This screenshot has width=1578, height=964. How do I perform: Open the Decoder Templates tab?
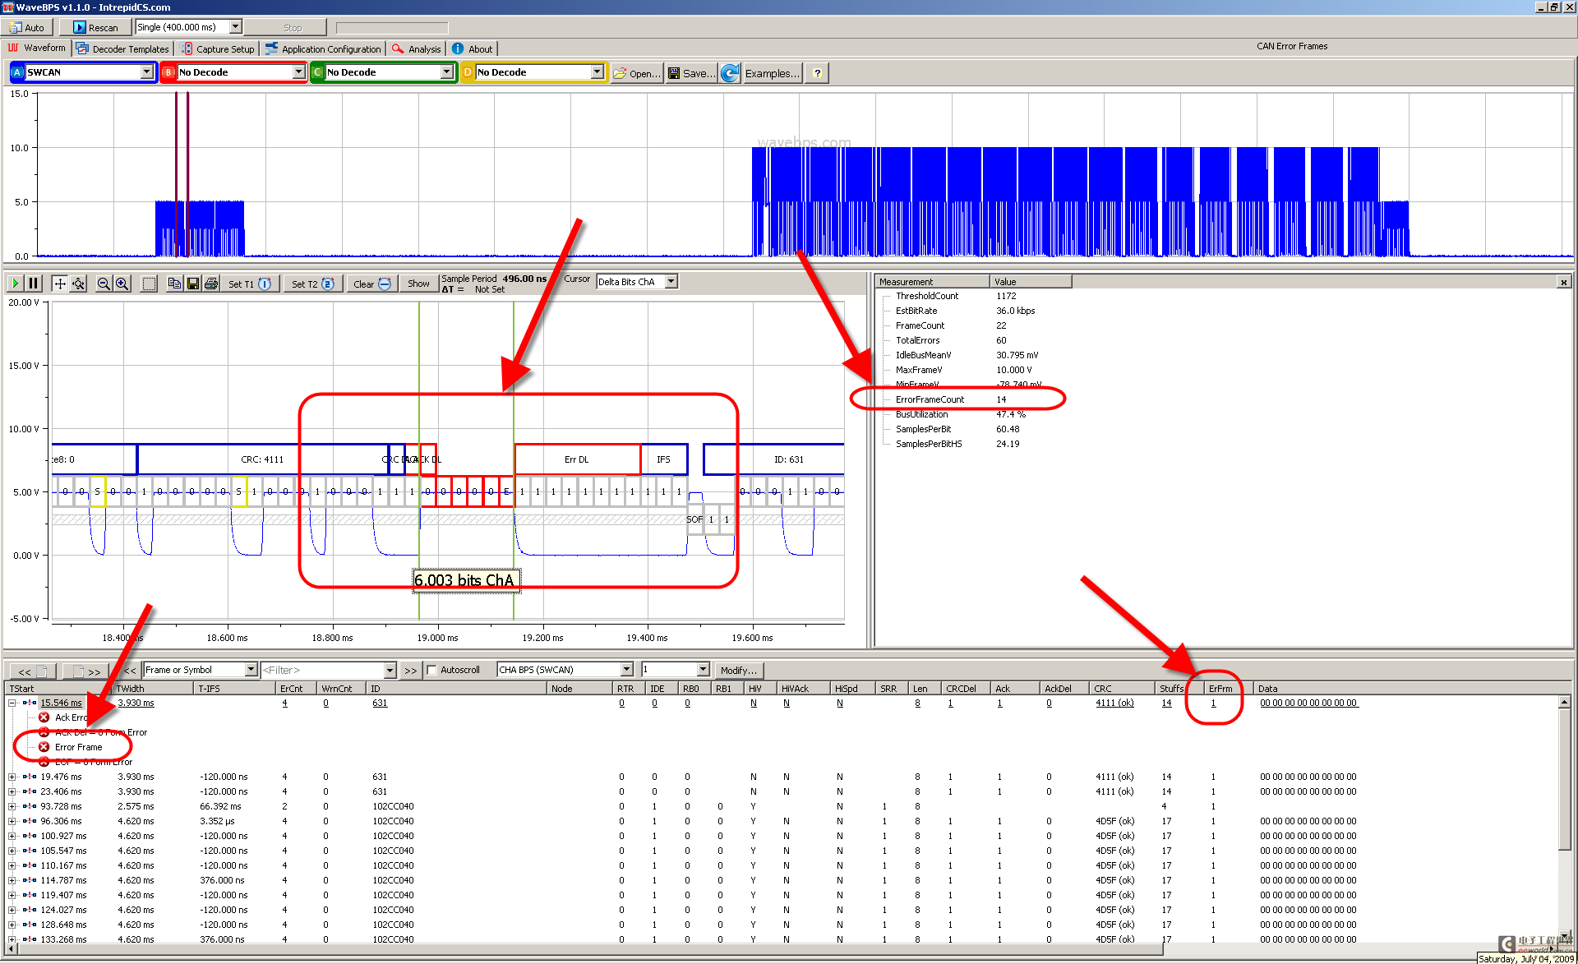point(122,49)
